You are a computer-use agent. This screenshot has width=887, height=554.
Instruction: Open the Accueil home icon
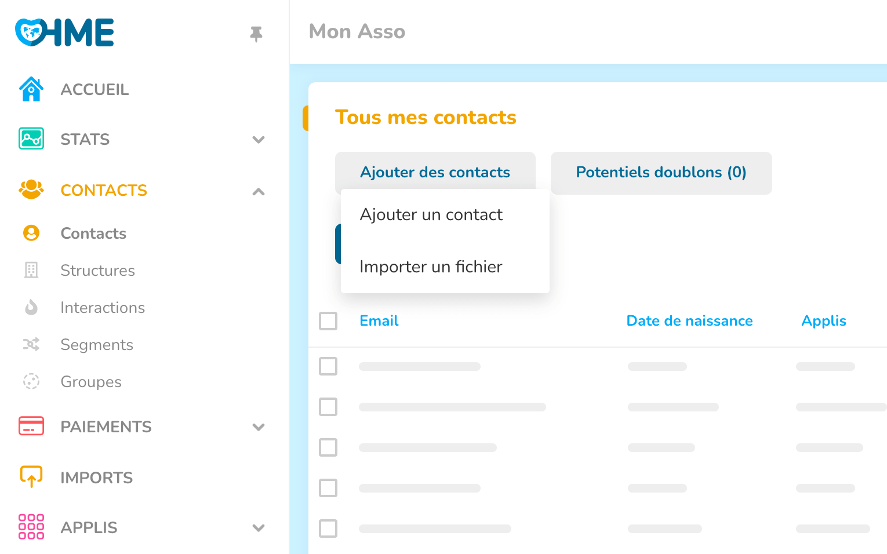coord(31,89)
